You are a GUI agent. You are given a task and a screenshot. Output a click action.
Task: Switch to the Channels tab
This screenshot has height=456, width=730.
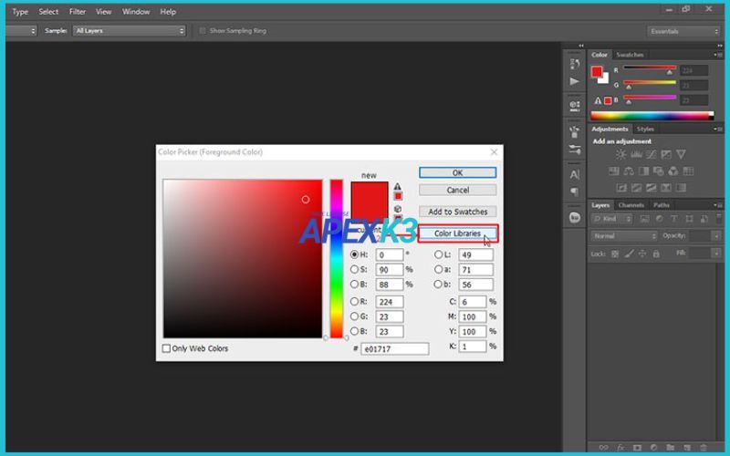631,205
